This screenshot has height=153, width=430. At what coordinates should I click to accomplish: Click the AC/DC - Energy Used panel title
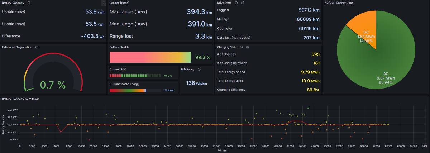[x=339, y=3]
